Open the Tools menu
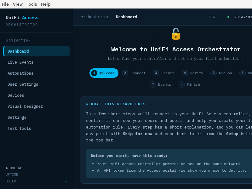The image size is (252, 189). click(32, 4)
